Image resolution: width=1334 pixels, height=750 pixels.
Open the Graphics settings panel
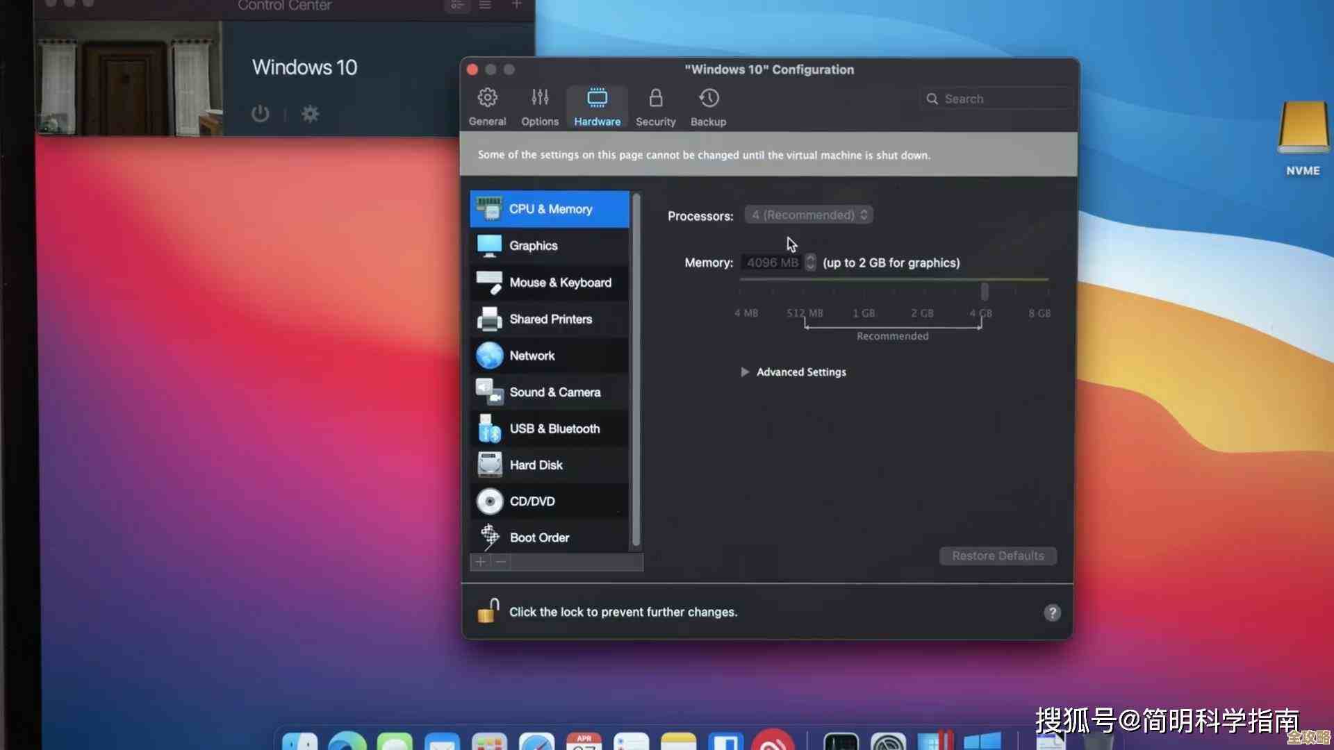coord(533,245)
